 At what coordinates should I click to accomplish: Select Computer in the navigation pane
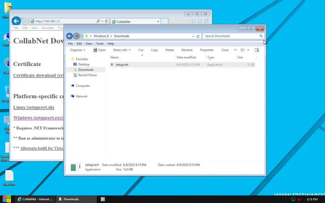click(x=83, y=86)
